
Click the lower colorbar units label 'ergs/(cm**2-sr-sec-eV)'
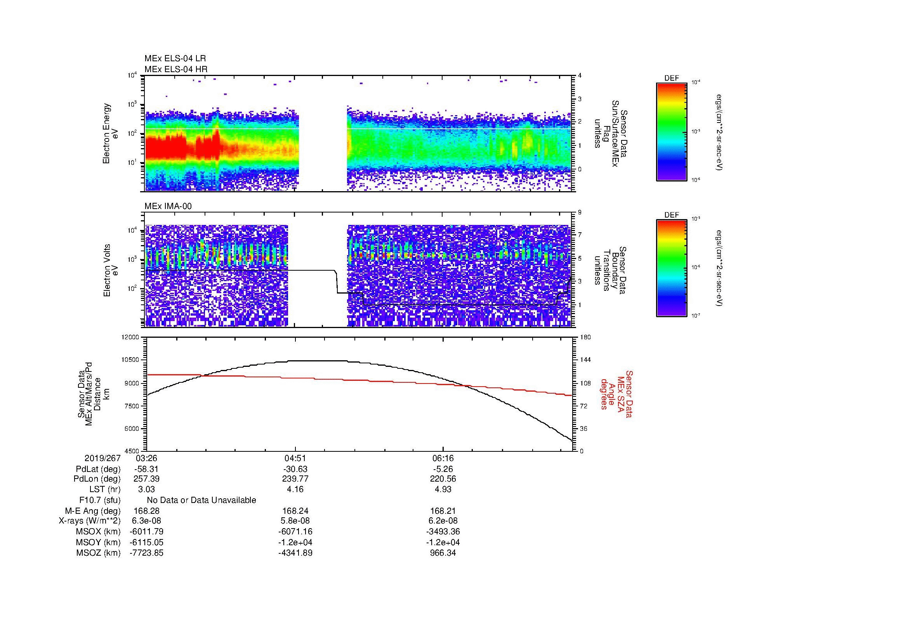(719, 269)
